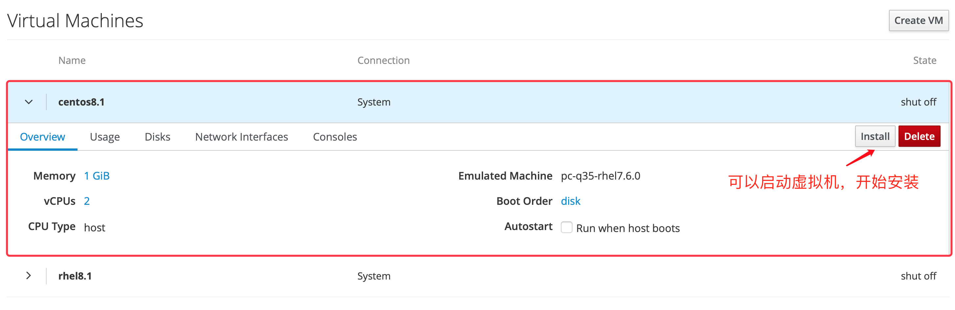
Task: Select the rhel8.1 VM name
Action: tap(75, 276)
